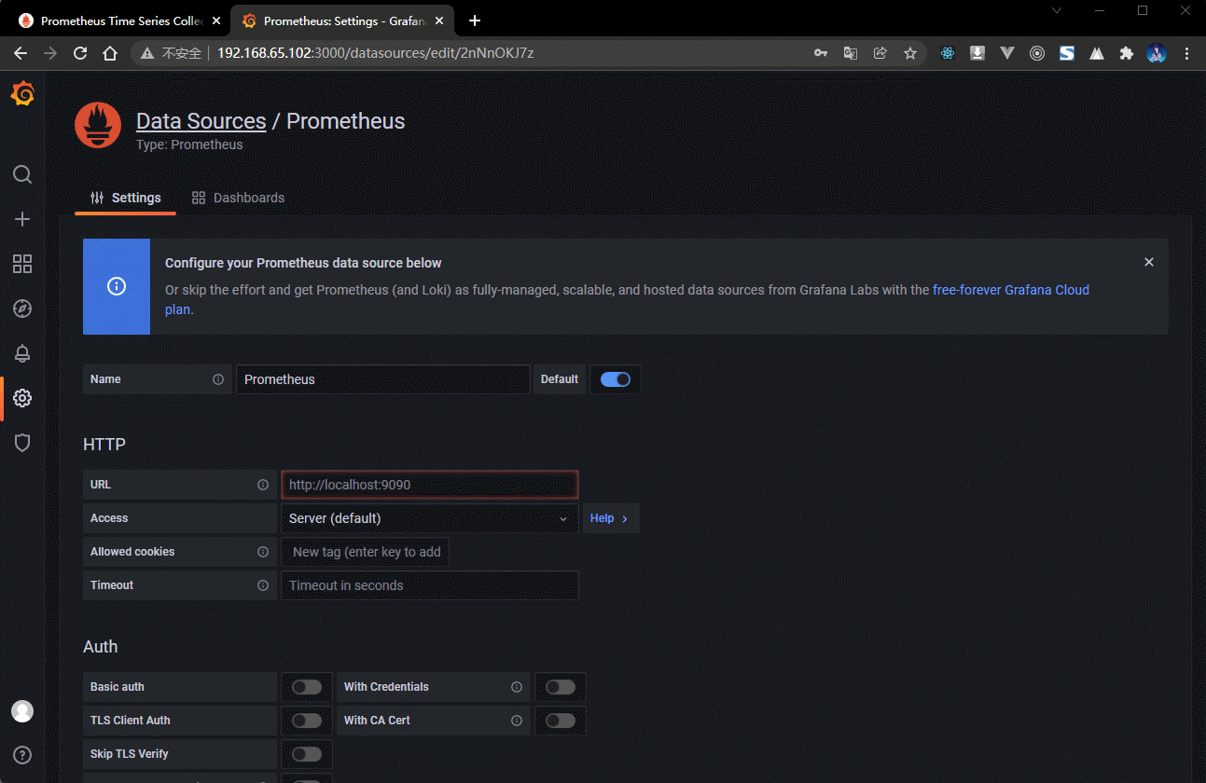Switch to the Settings tab
The width and height of the screenshot is (1206, 783).
coord(125,198)
